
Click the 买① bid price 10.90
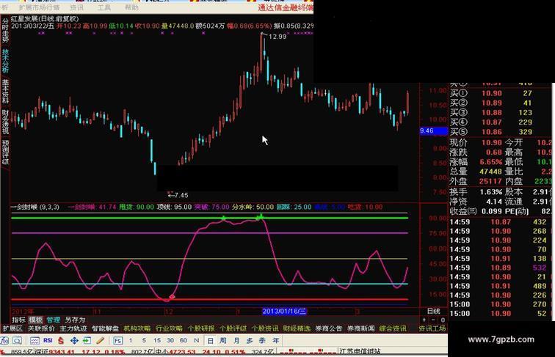point(492,93)
